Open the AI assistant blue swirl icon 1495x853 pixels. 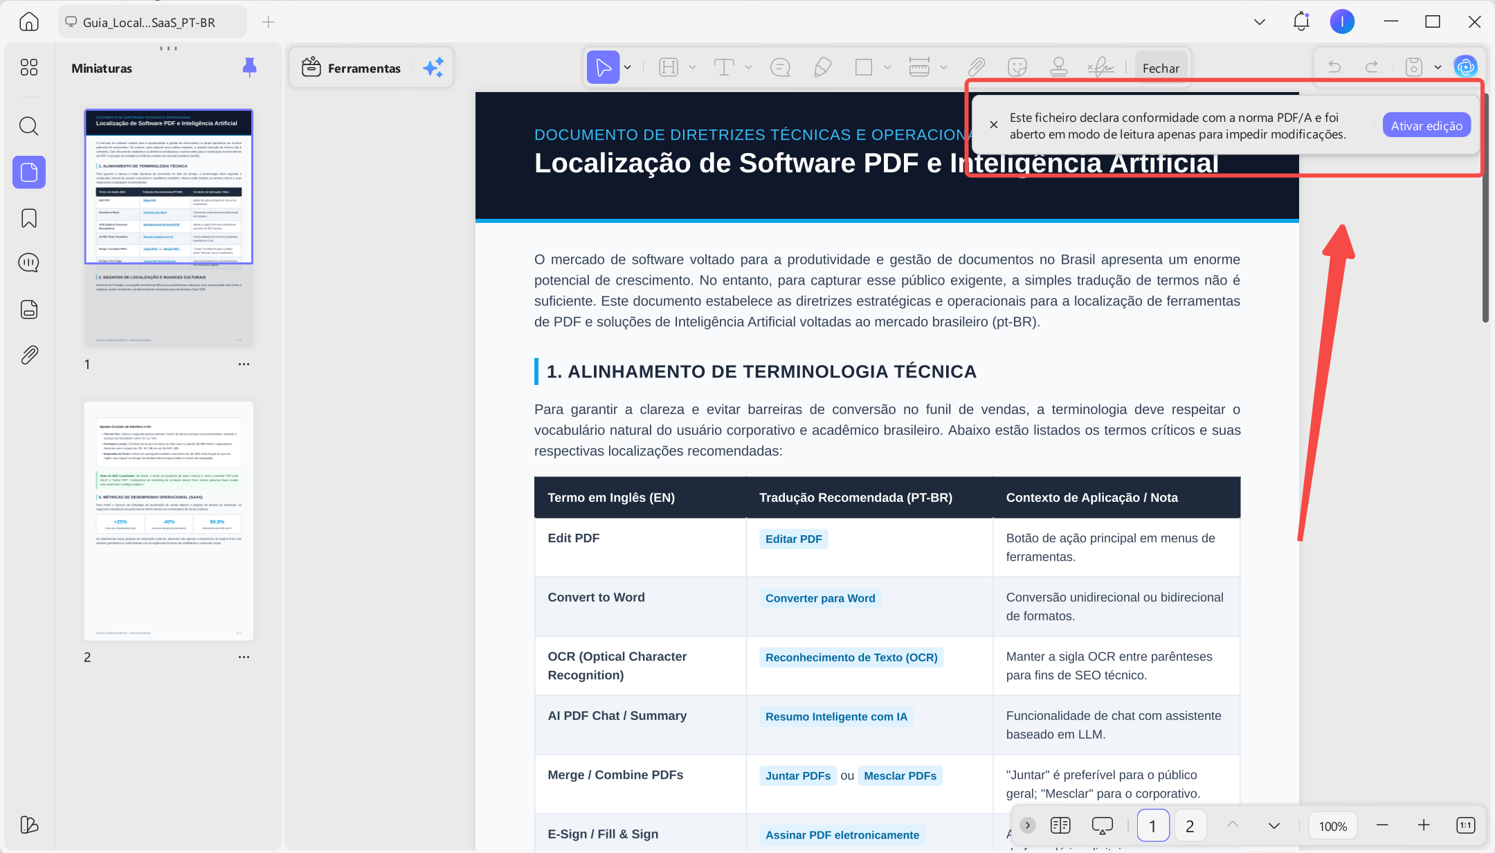[x=1465, y=67]
